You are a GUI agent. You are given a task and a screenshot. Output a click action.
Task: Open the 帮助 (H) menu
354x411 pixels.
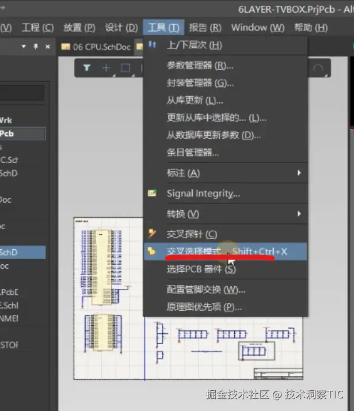[311, 28]
